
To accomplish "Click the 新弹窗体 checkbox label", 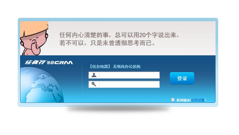I will 183,100.
